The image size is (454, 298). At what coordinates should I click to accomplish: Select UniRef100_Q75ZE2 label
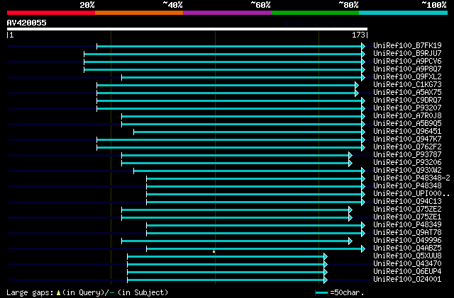(x=407, y=210)
